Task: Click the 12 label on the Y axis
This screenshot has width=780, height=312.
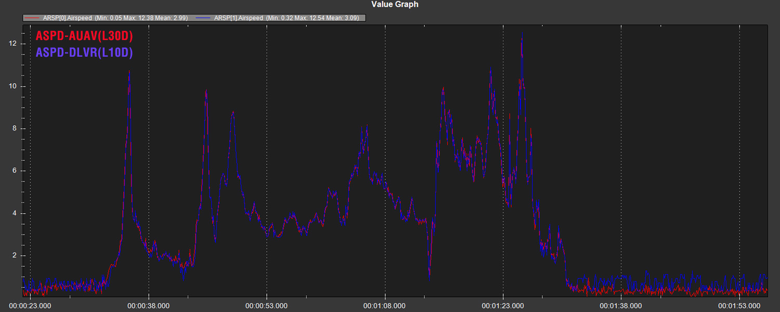Action: coord(14,44)
